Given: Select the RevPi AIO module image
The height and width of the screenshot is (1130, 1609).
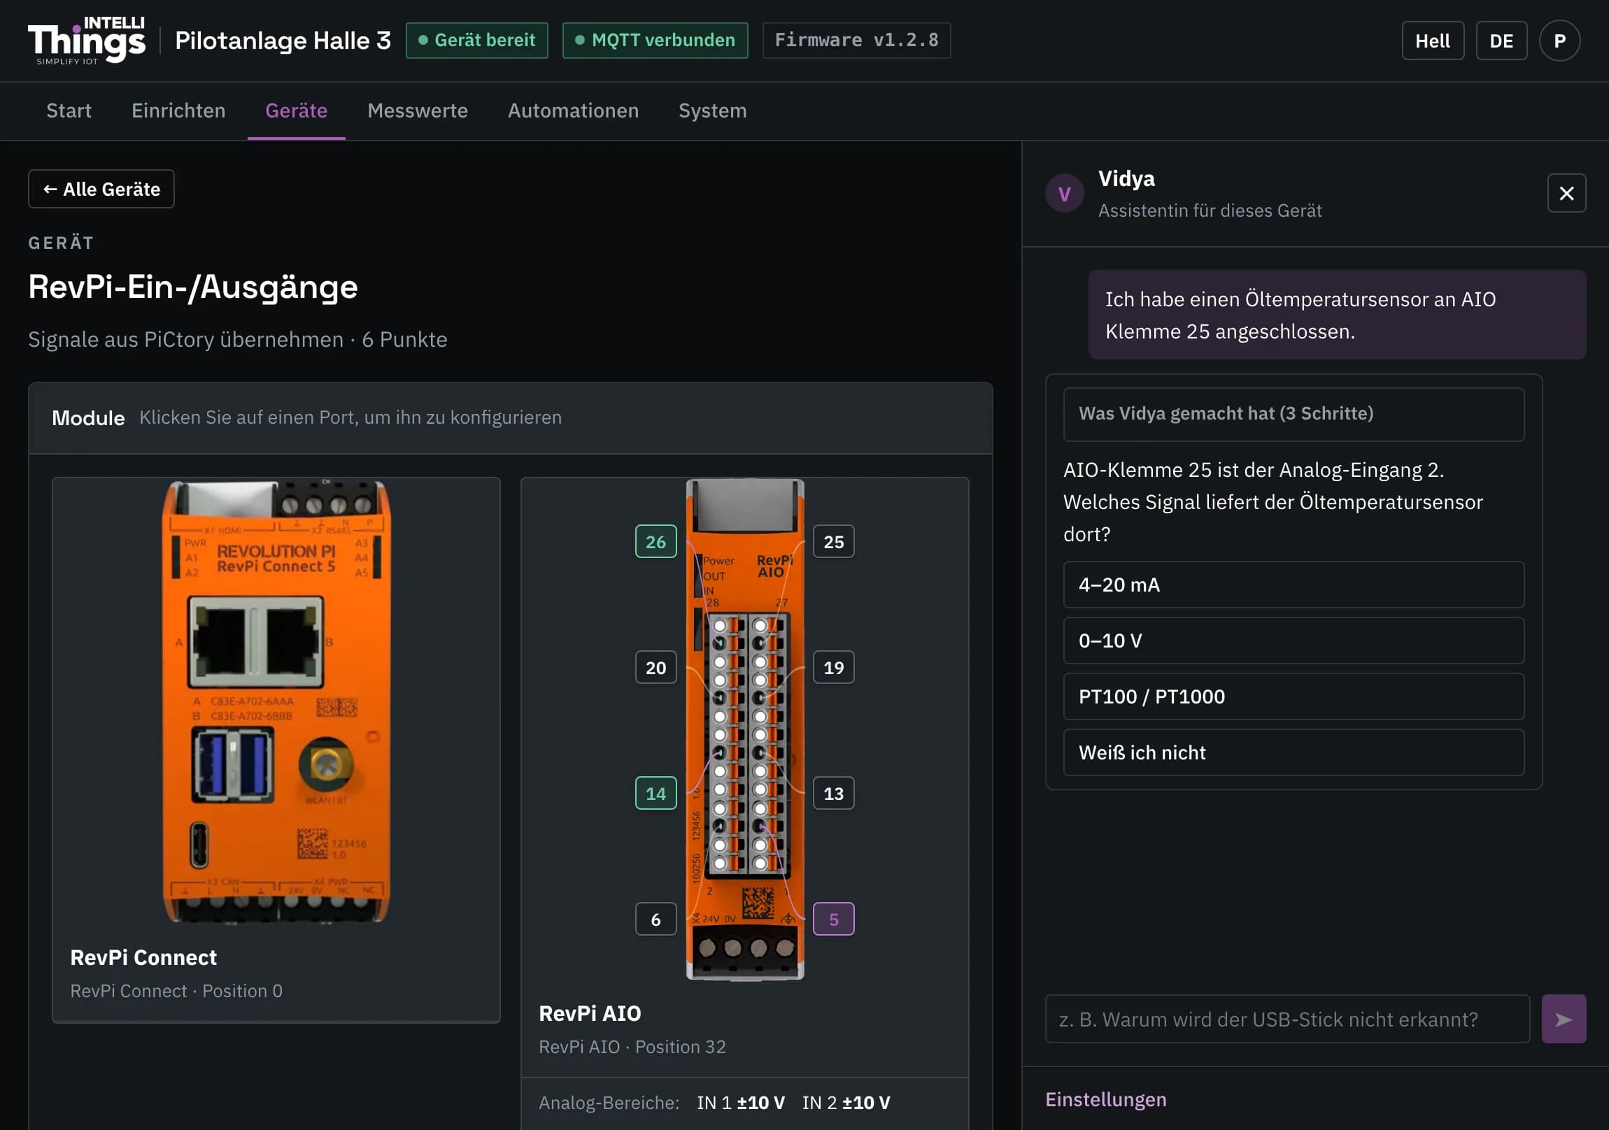Looking at the screenshot, I should [x=744, y=729].
